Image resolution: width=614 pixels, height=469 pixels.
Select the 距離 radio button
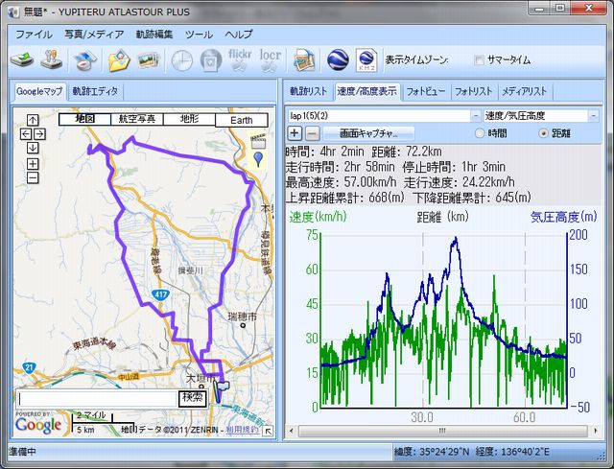(x=543, y=133)
